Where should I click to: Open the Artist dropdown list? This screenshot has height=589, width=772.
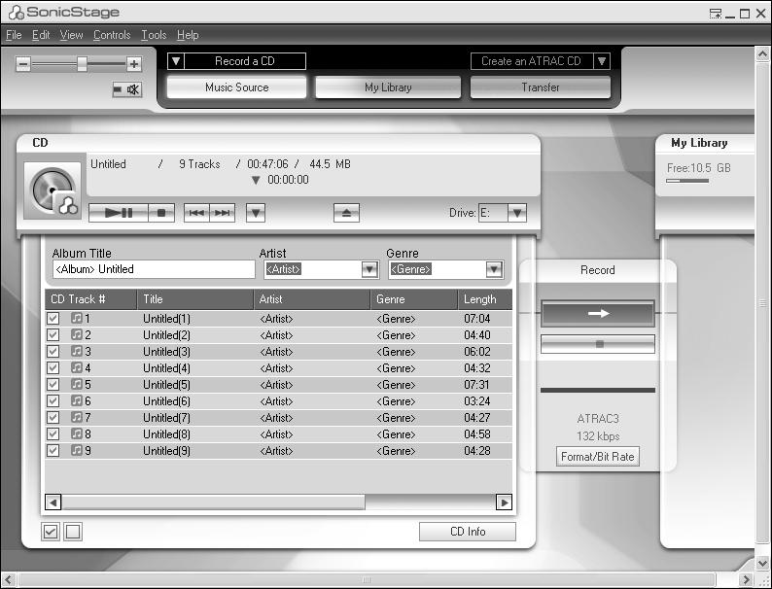tap(369, 269)
